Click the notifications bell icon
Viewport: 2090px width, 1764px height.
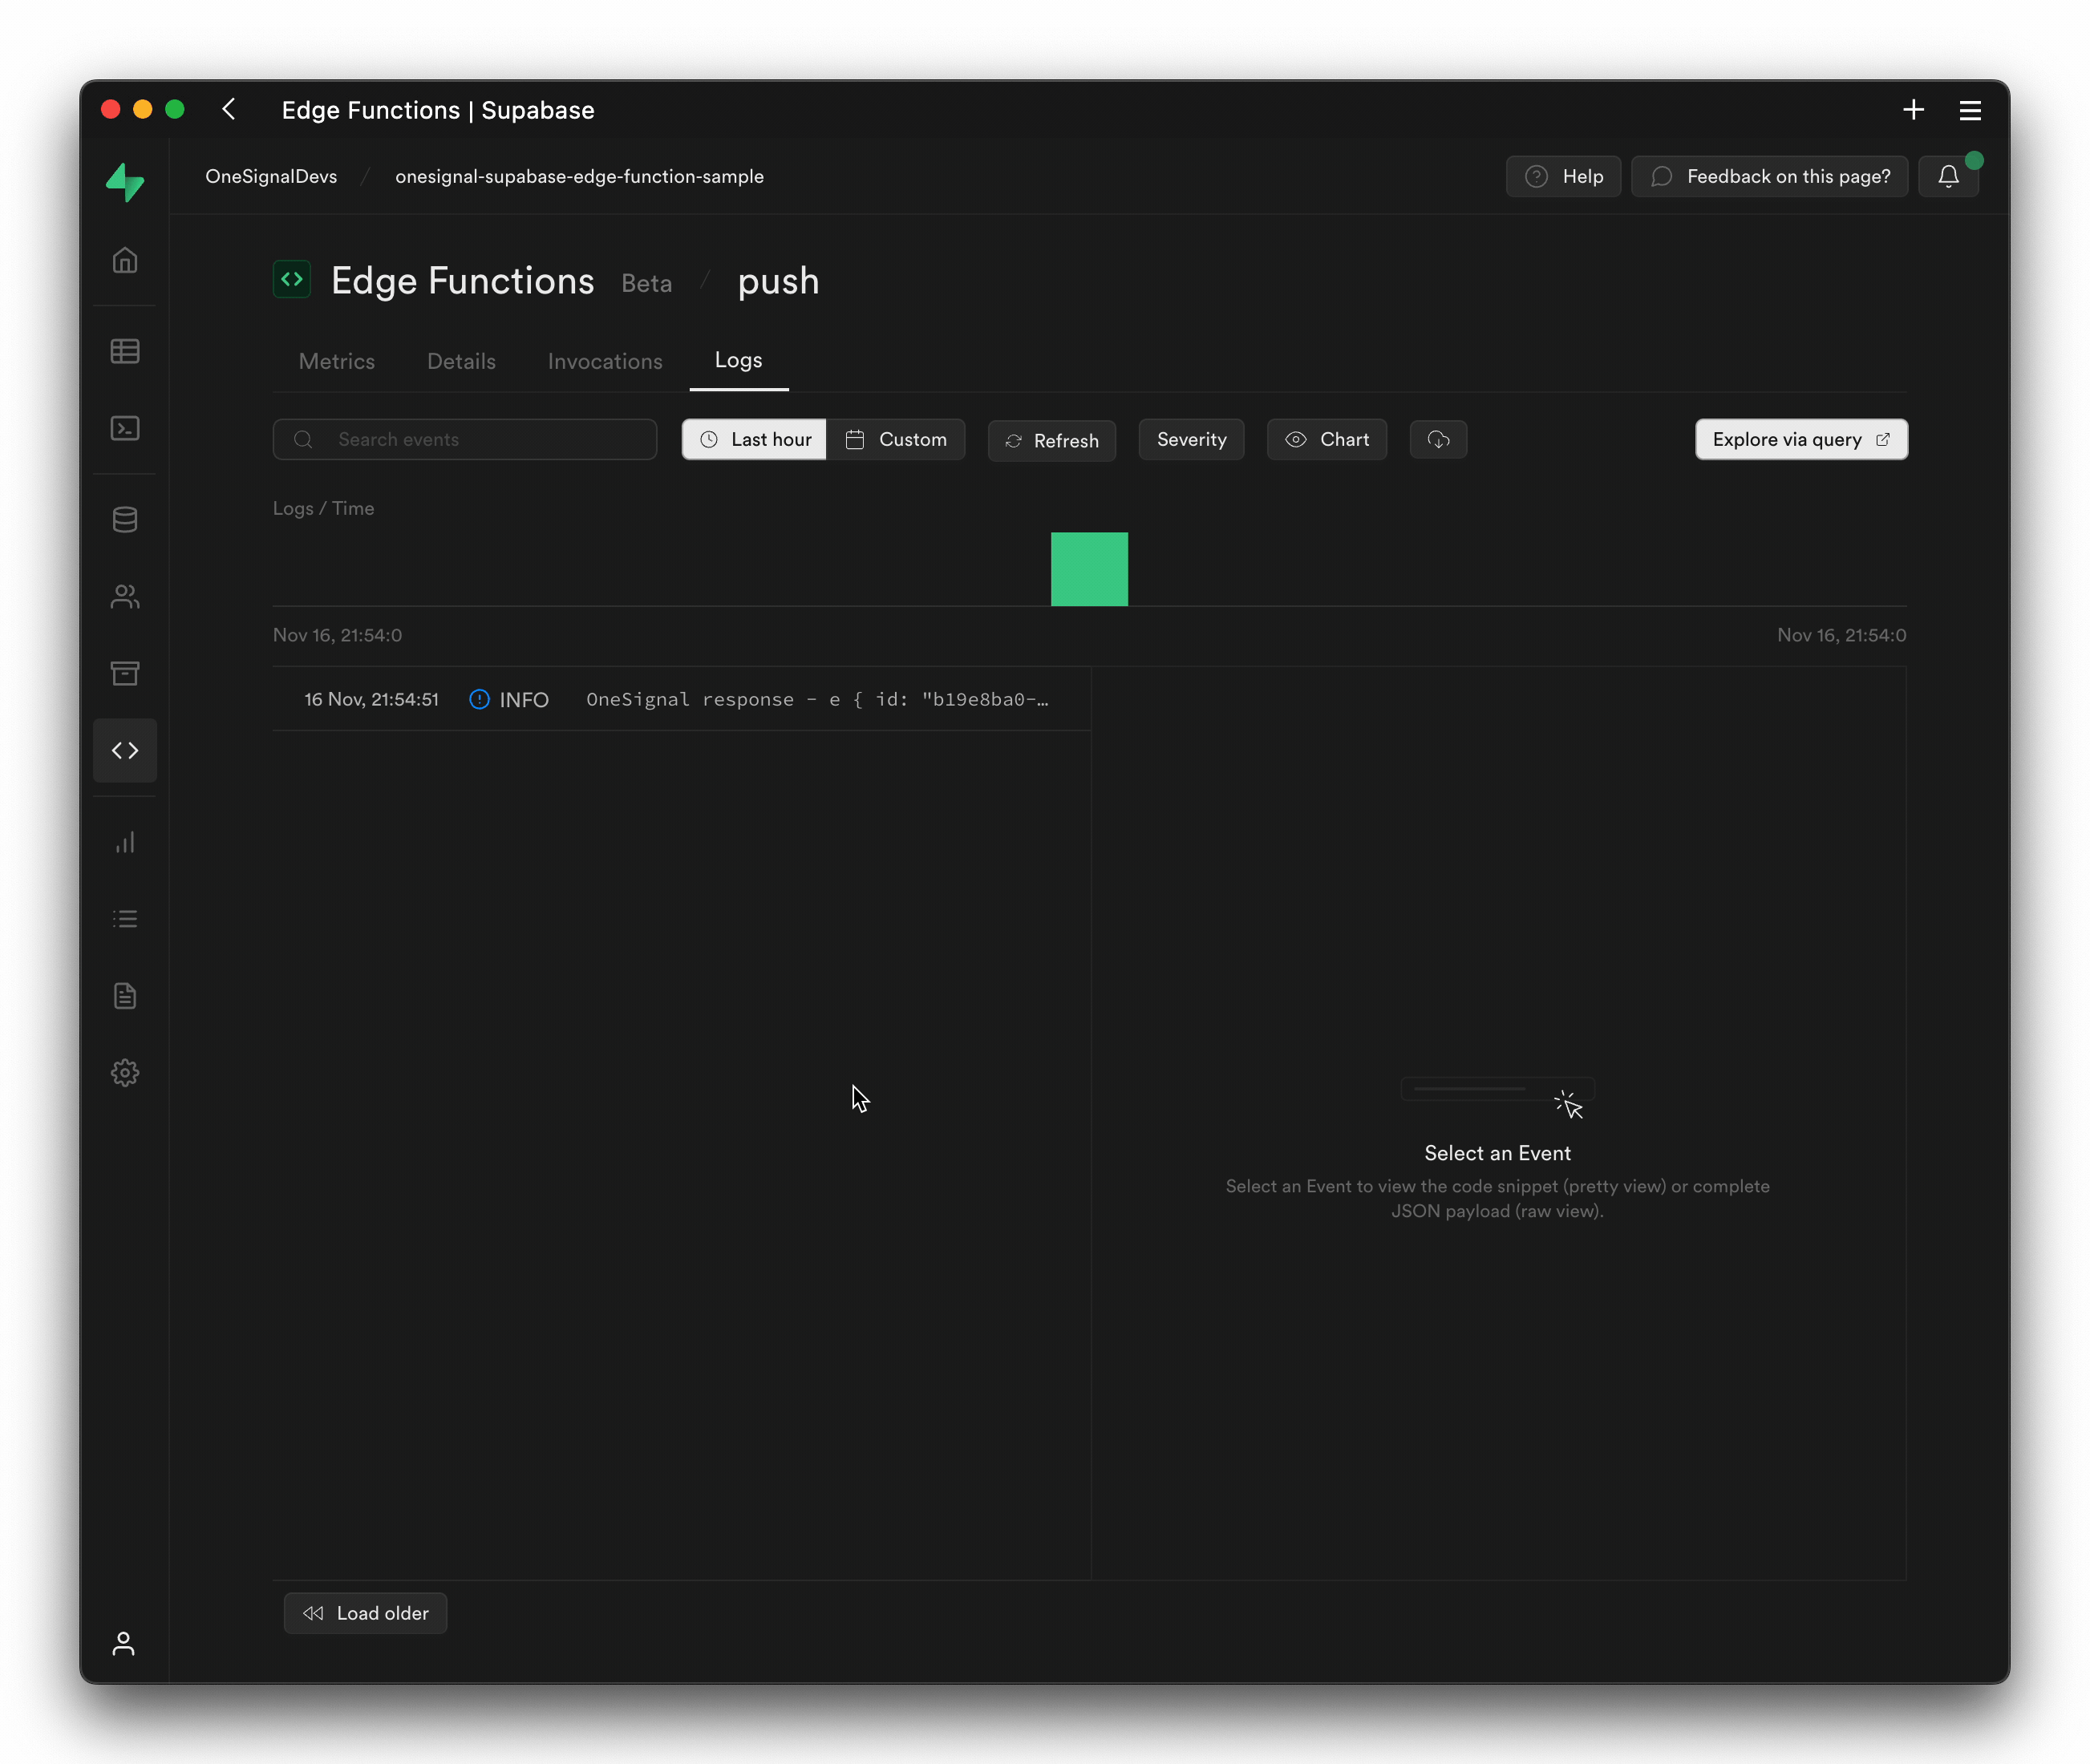pyautogui.click(x=1948, y=176)
